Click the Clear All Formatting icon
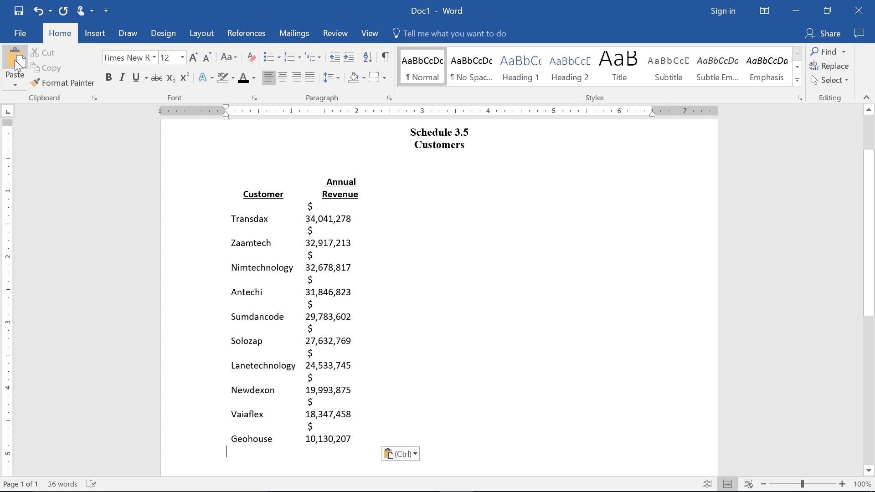Viewport: 875px width, 492px height. [251, 57]
